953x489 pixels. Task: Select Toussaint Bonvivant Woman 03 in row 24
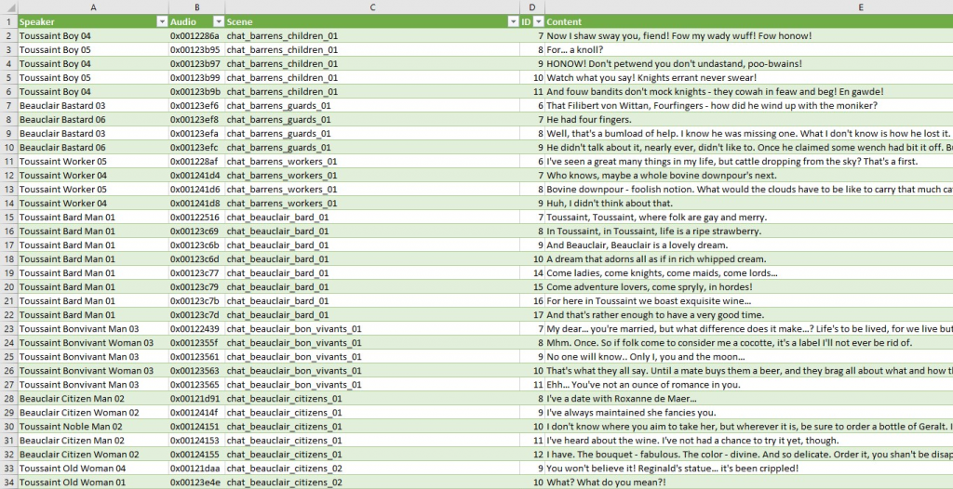pyautogui.click(x=94, y=343)
